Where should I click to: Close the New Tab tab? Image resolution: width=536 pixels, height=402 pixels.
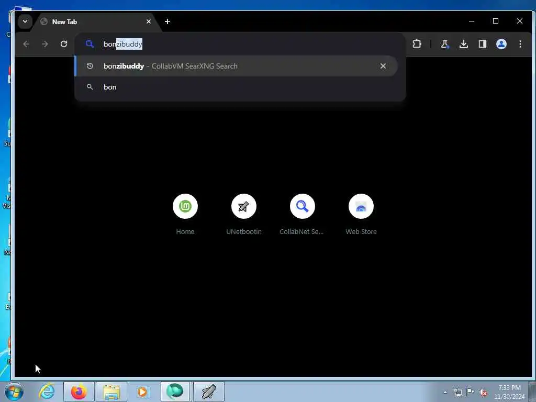click(x=148, y=21)
